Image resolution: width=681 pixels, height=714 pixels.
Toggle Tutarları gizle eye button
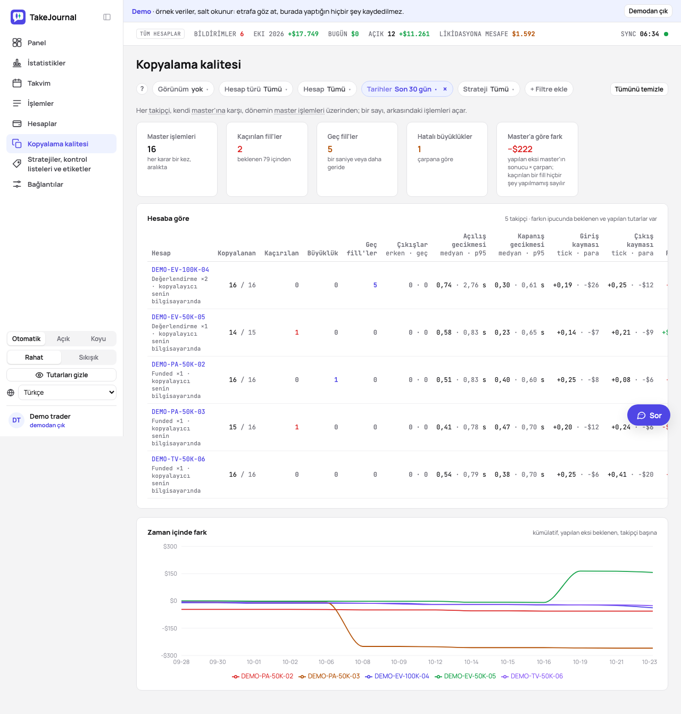[x=62, y=375]
